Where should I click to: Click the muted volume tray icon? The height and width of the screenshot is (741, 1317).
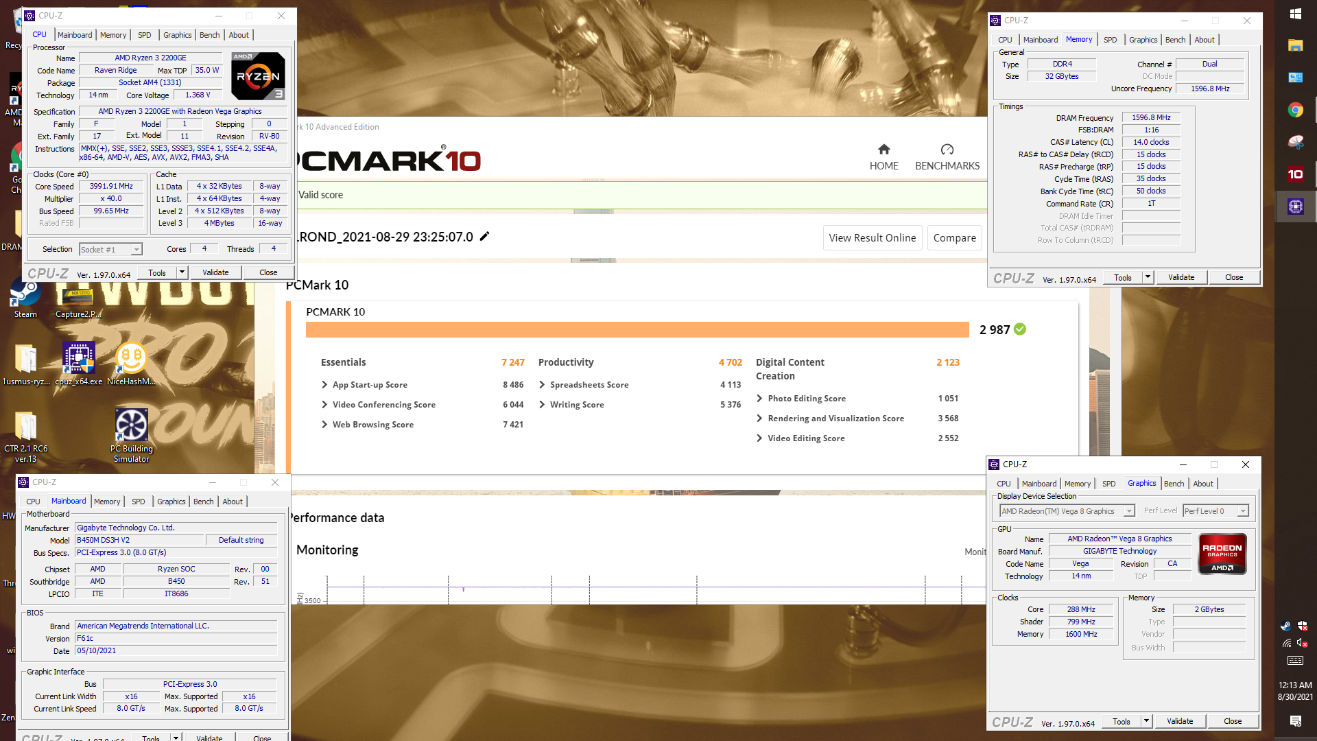[x=1303, y=643]
